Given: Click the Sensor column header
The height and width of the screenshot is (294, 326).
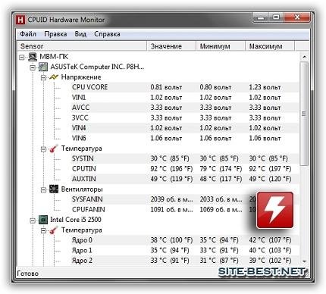Looking at the screenshot, I should click(82, 46).
